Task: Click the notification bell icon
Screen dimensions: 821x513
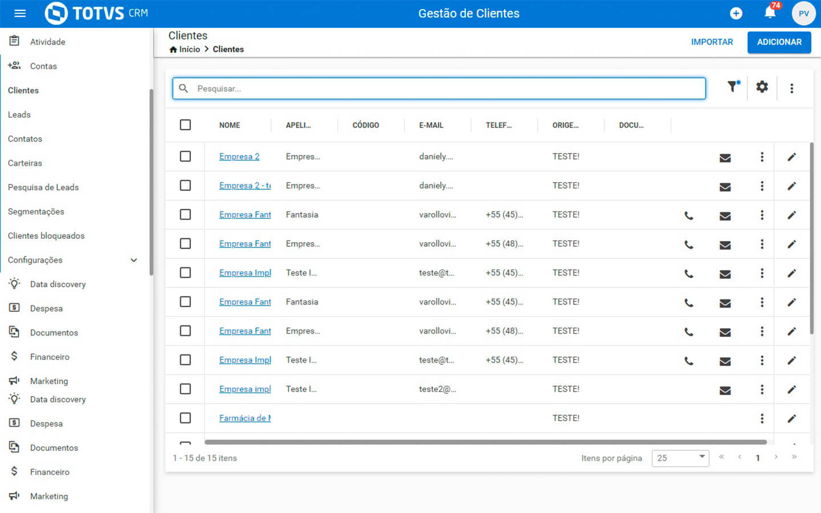Action: click(x=770, y=13)
